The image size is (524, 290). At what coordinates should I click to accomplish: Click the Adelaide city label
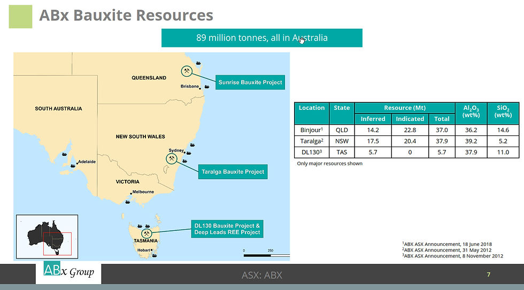[87, 162]
